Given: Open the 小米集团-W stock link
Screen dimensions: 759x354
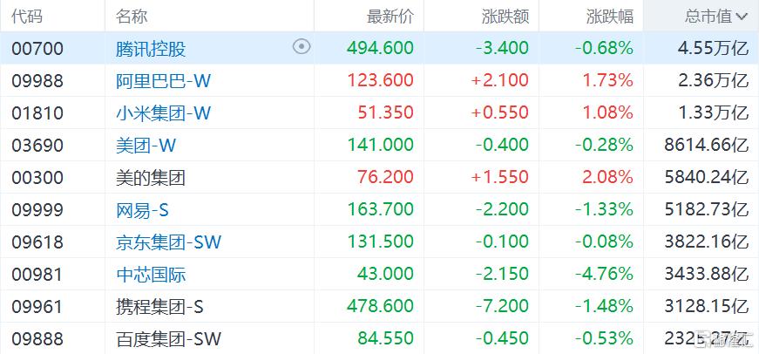Looking at the screenshot, I should pos(163,112).
